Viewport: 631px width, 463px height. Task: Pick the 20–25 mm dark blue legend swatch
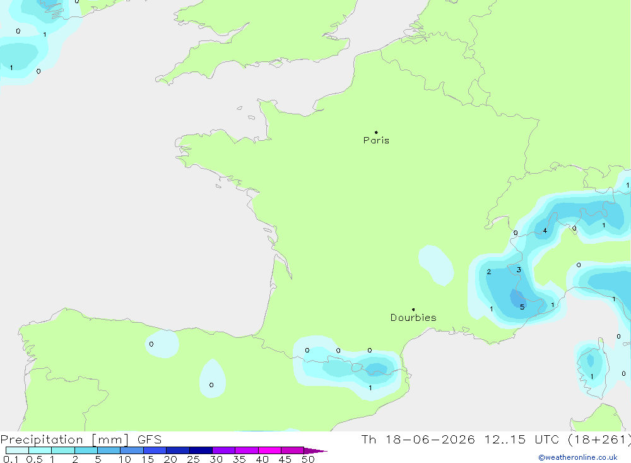click(178, 450)
